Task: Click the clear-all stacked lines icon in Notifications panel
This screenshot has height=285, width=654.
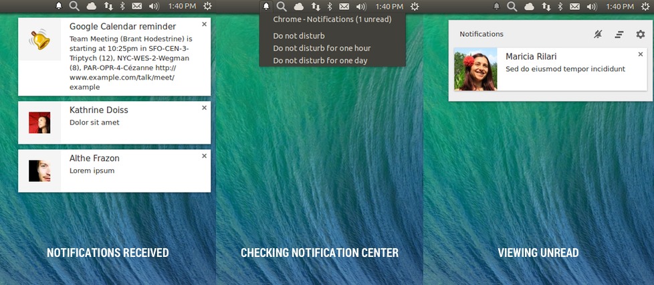Action: point(619,34)
